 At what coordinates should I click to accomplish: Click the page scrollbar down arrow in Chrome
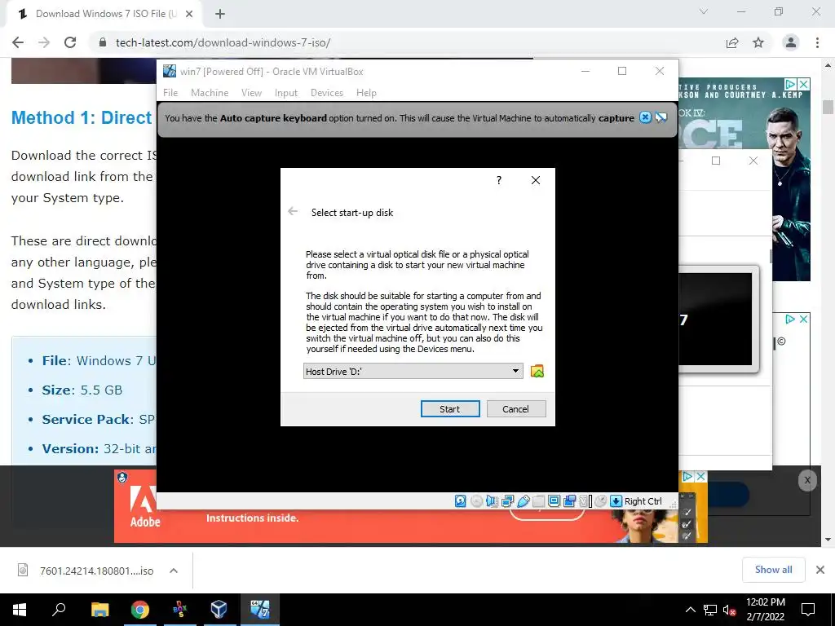828,540
